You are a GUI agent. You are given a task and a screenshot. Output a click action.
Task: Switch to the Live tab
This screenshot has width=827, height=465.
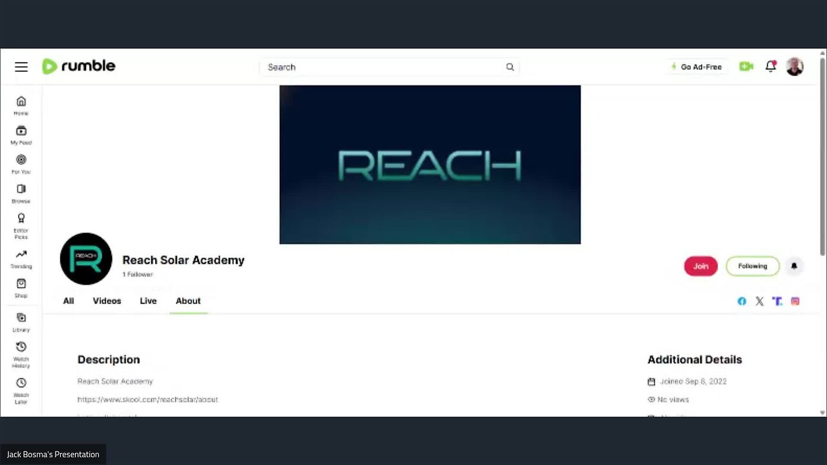[148, 301]
